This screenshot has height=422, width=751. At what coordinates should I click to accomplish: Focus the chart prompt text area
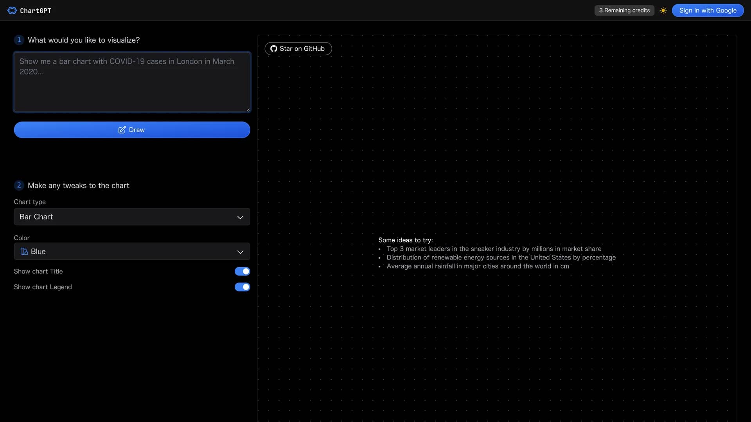132,82
